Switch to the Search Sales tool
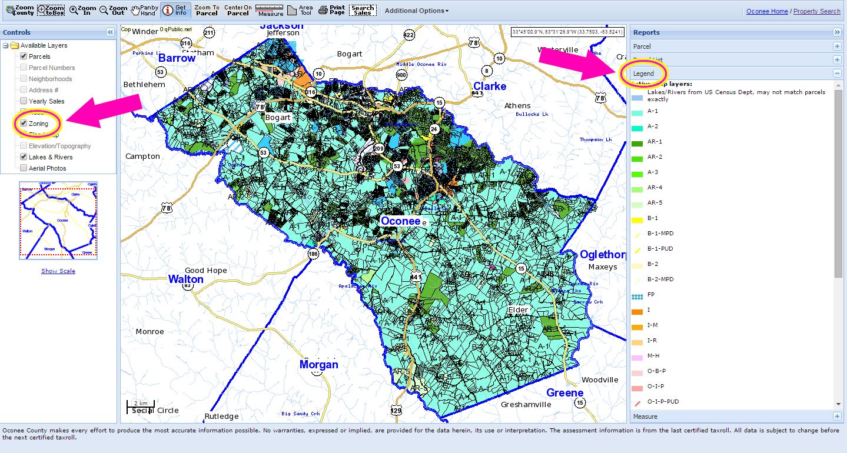847x453 pixels. click(362, 9)
